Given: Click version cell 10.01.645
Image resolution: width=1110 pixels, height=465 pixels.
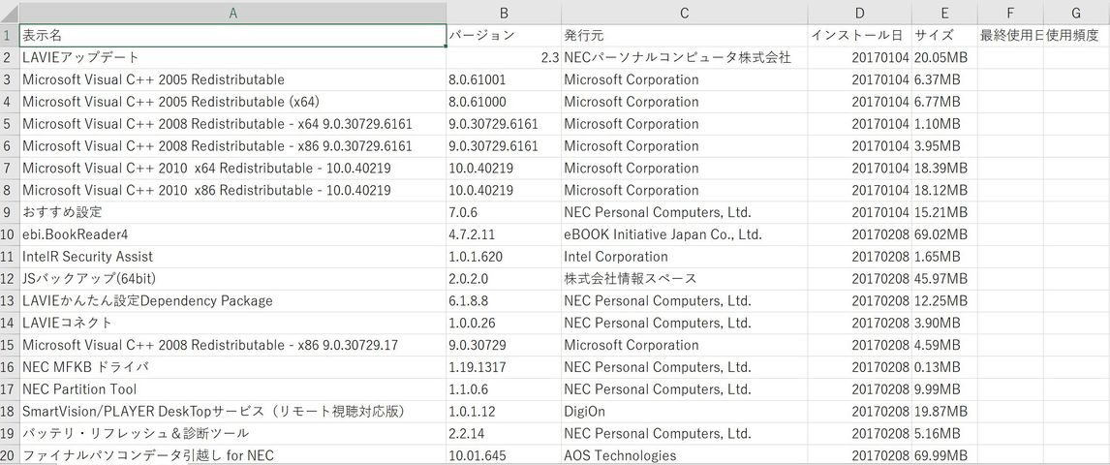Looking at the screenshot, I should pos(504,455).
